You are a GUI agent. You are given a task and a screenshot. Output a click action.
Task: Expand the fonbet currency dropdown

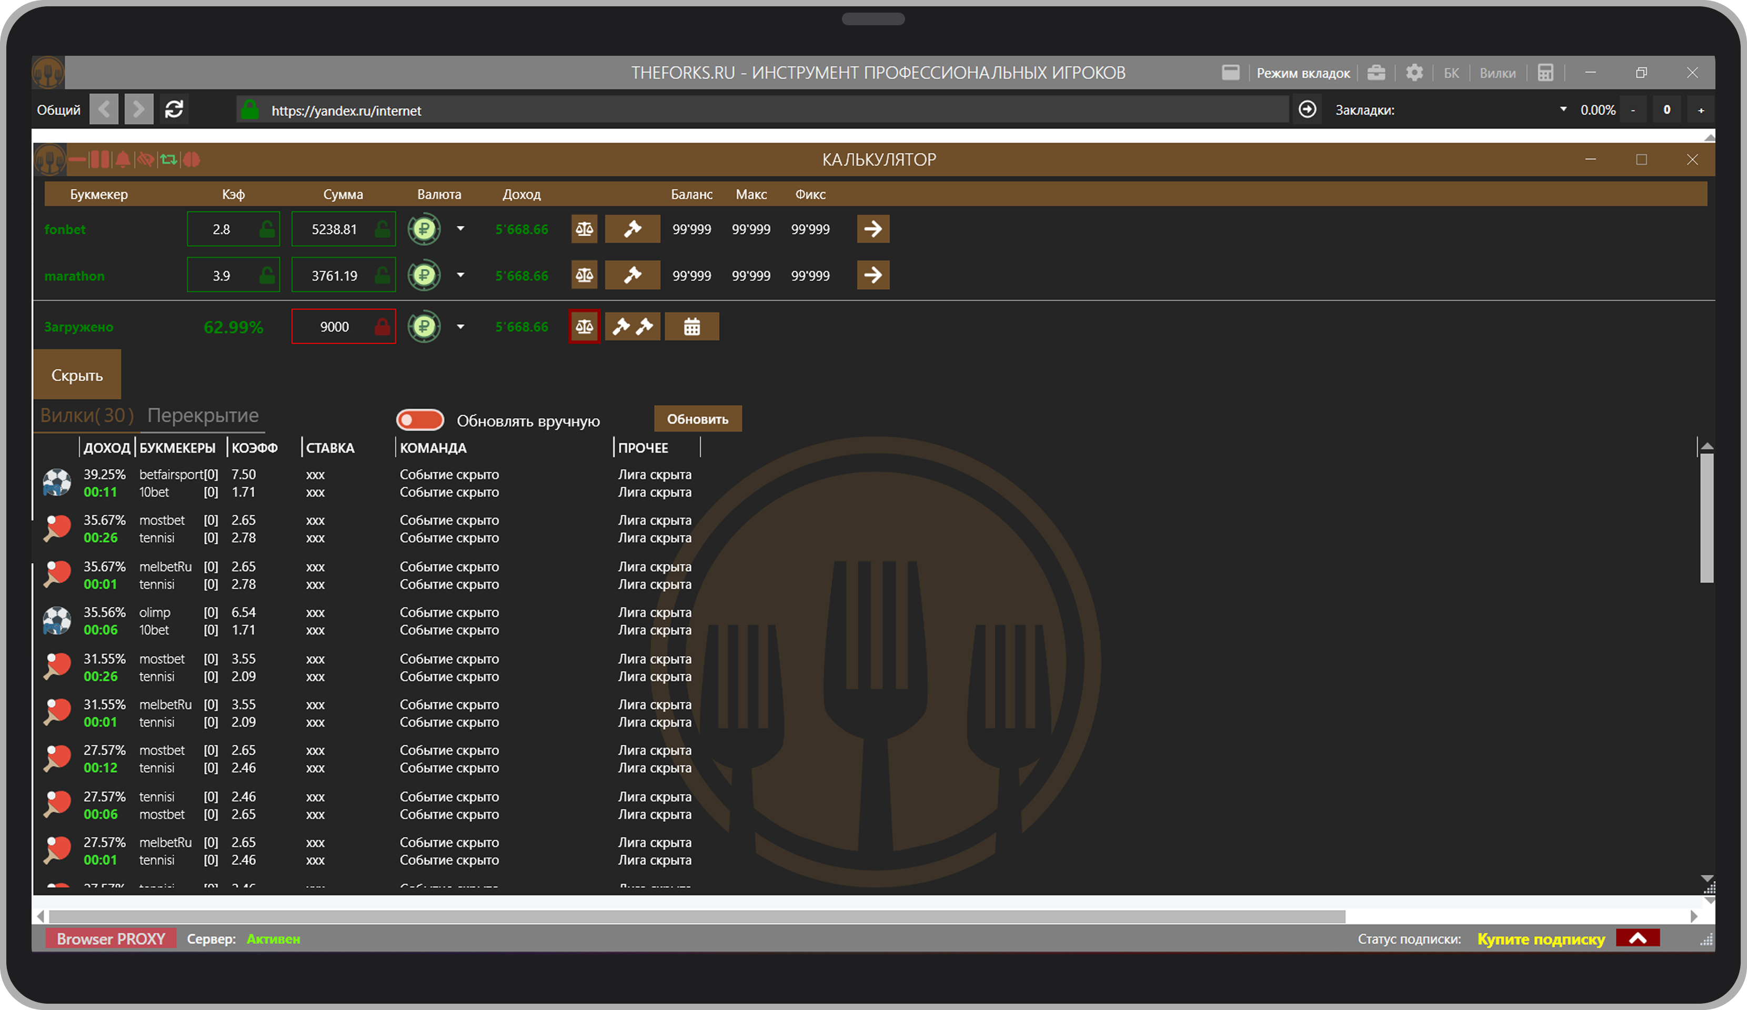pyautogui.click(x=460, y=229)
